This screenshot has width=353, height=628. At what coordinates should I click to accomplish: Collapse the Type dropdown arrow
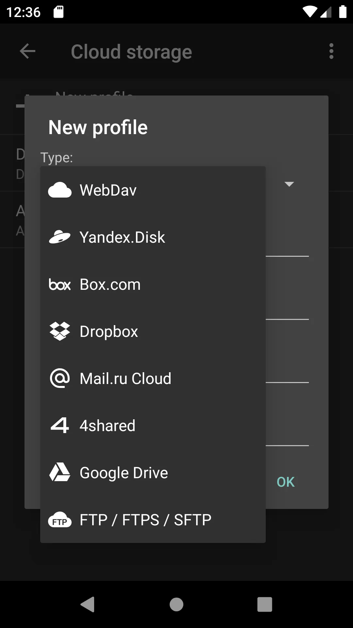(289, 184)
